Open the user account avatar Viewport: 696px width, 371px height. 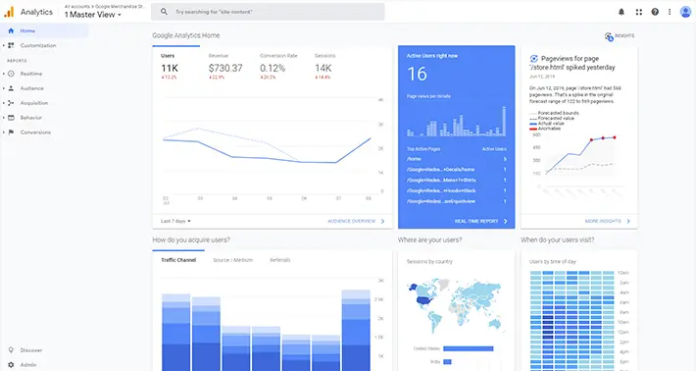[x=685, y=12]
